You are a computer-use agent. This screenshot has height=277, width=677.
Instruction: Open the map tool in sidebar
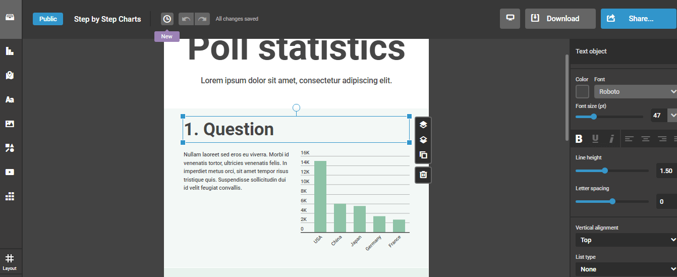(10, 75)
